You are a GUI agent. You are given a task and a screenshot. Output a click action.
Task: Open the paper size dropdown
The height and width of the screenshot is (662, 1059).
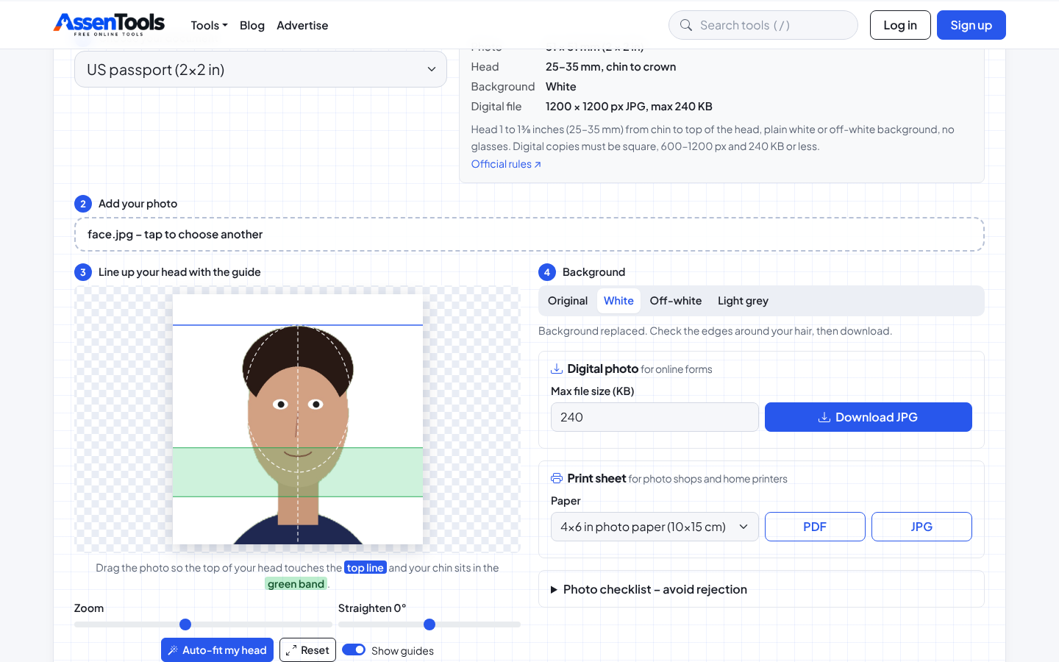pos(655,527)
